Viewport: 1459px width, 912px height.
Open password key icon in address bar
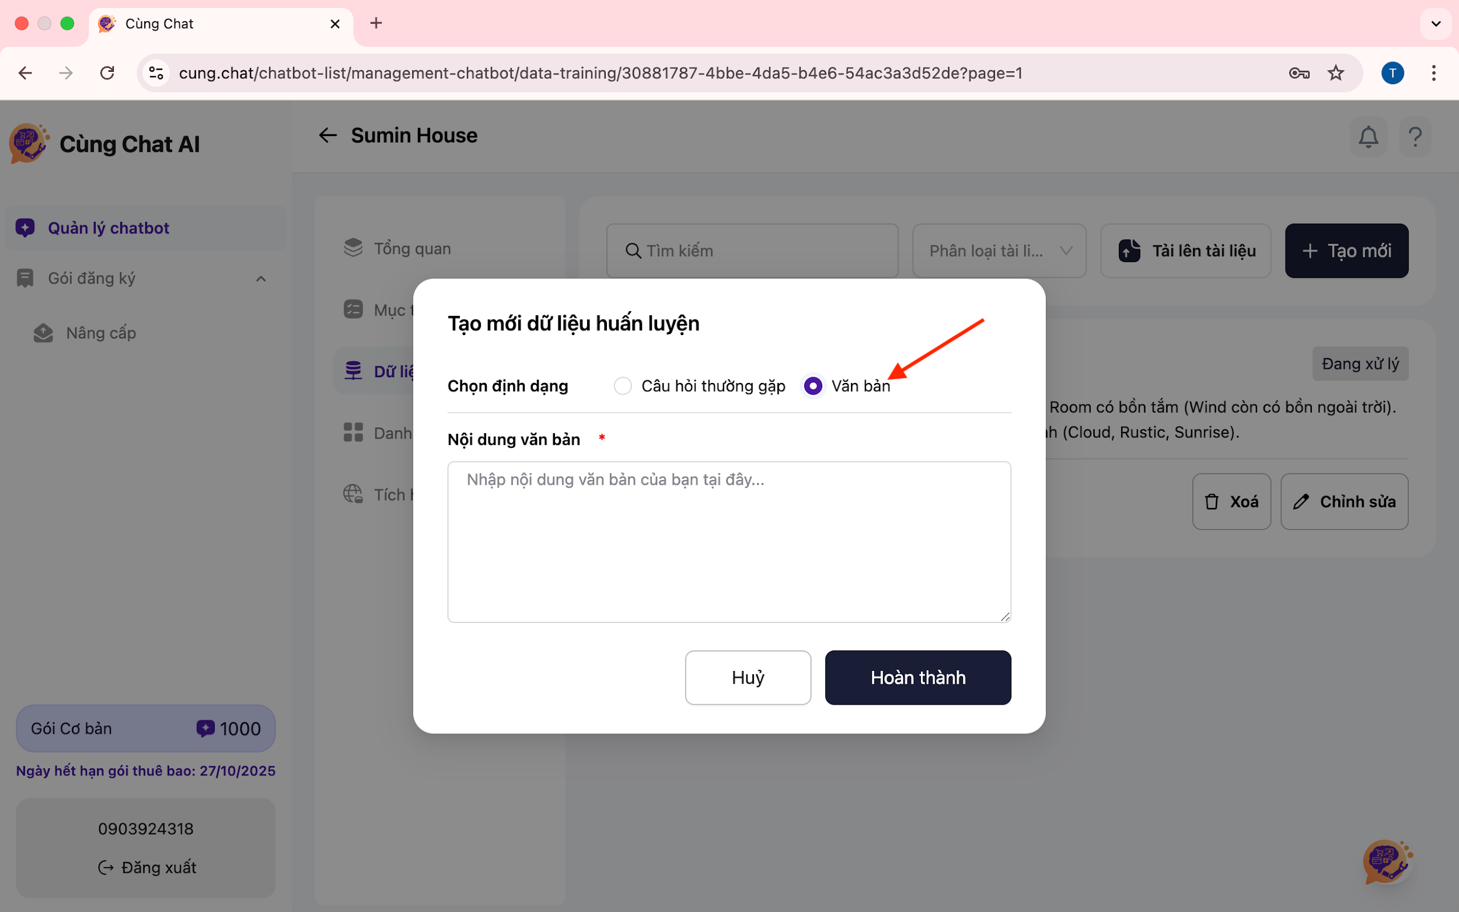(1299, 73)
